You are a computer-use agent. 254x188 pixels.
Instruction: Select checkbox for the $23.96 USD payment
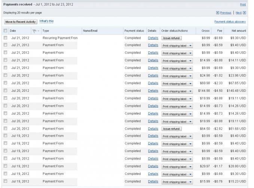(x=6, y=75)
